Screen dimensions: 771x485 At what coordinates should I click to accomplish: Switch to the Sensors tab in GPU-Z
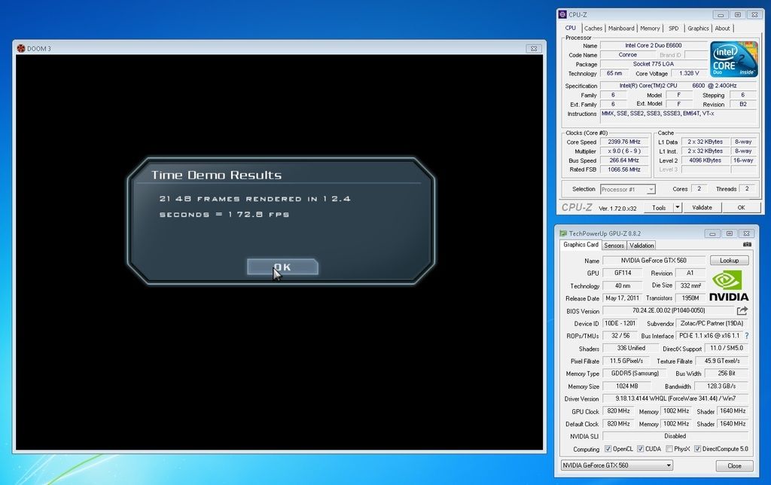[x=614, y=246]
